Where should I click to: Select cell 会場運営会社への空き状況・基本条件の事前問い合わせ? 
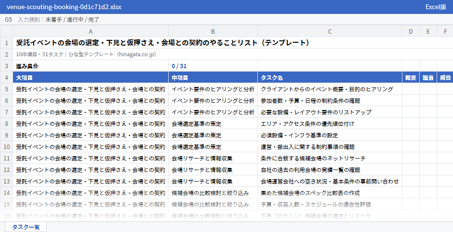tap(330, 181)
